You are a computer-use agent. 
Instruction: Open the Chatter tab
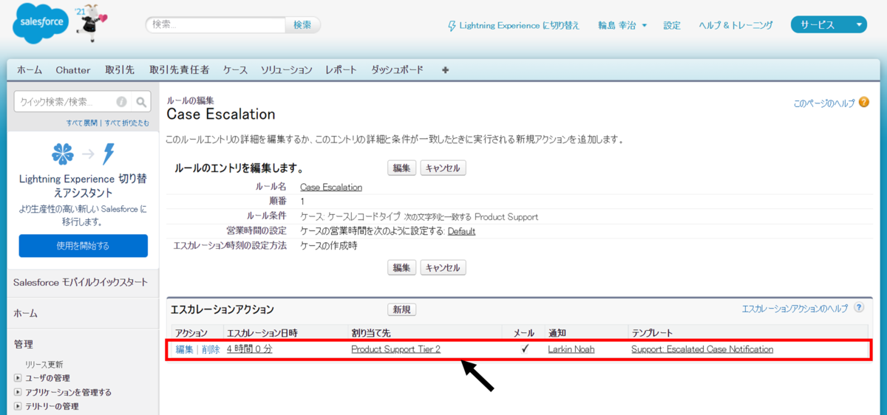click(73, 70)
